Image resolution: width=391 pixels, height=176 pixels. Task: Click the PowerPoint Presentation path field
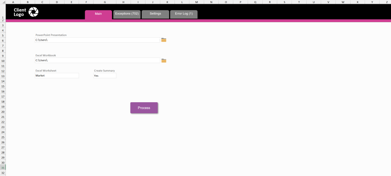(97, 40)
